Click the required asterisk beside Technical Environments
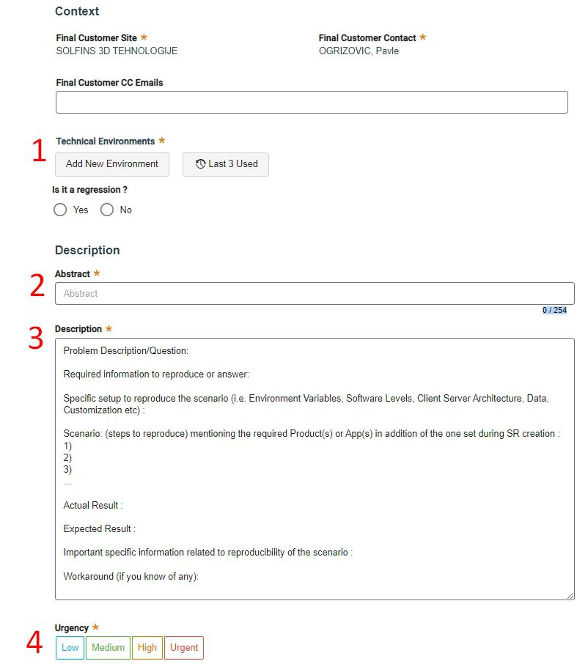The height and width of the screenshot is (664, 577). tap(161, 141)
